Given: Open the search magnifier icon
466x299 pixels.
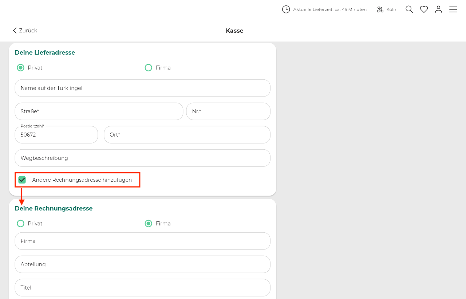Looking at the screenshot, I should [409, 9].
